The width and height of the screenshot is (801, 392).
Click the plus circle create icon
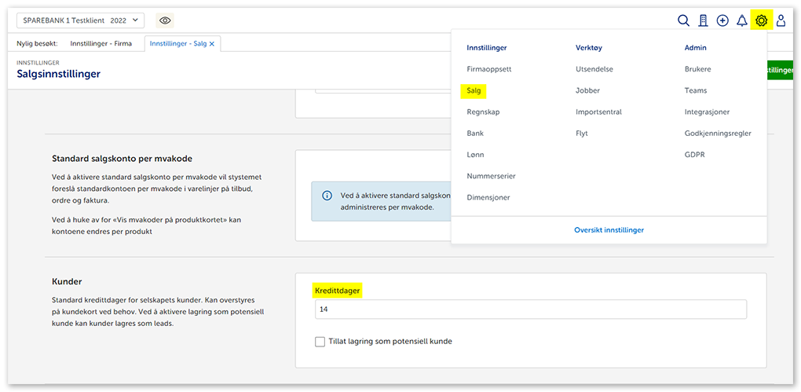tap(722, 21)
